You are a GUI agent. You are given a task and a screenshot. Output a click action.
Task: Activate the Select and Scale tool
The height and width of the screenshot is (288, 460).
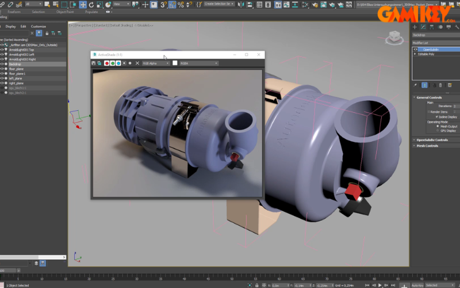click(99, 5)
